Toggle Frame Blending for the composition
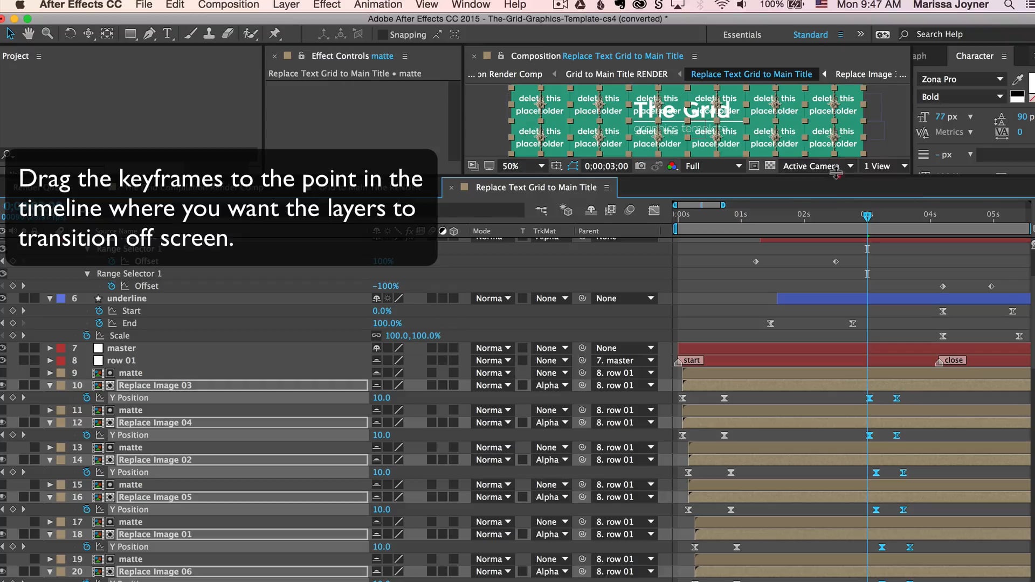The image size is (1035, 582). [610, 210]
